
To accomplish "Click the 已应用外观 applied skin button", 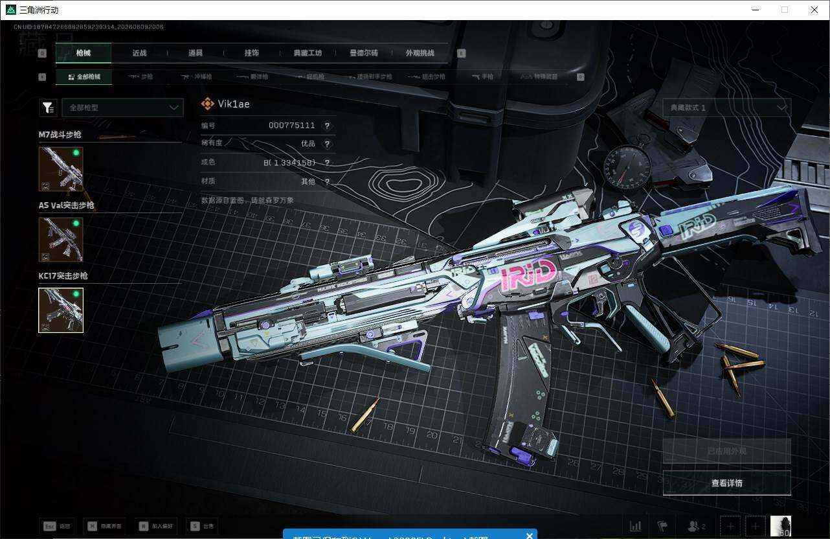I will 726,451.
